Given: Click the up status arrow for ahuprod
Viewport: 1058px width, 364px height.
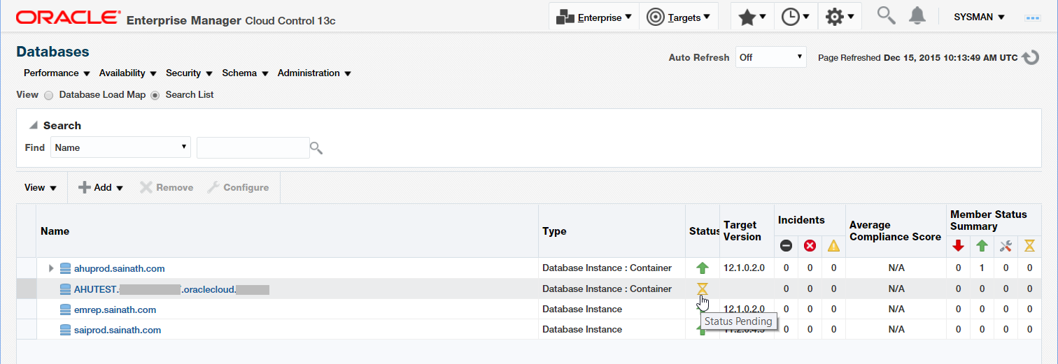Looking at the screenshot, I should tap(703, 268).
